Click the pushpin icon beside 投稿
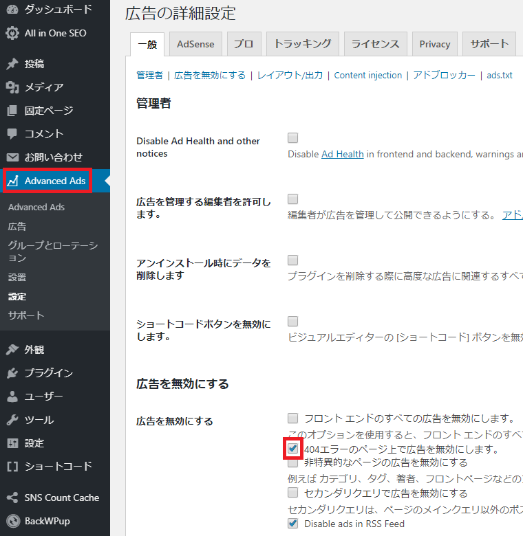 [12, 64]
